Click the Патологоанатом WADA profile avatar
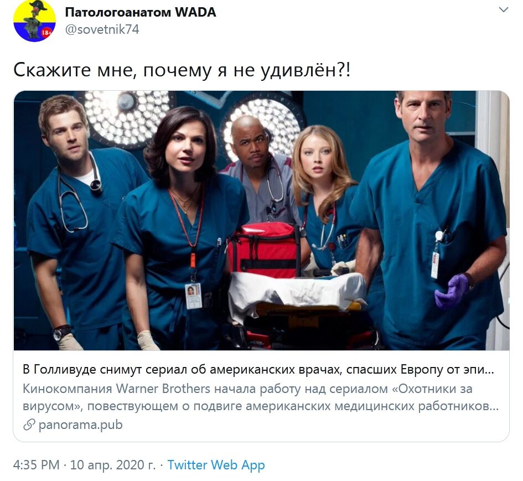This screenshot has height=481, width=523. pyautogui.click(x=34, y=21)
